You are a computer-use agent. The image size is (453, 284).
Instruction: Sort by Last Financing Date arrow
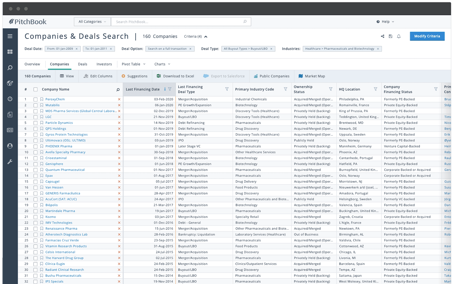[165, 89]
